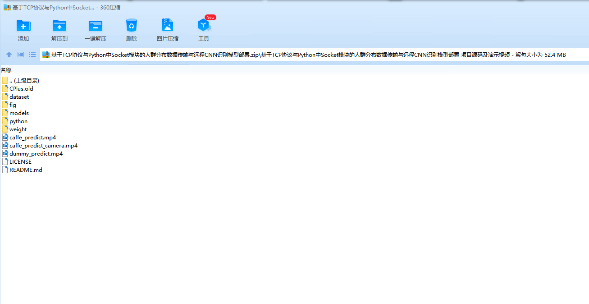
Task: Click the weight folder icon
Action: click(5, 129)
